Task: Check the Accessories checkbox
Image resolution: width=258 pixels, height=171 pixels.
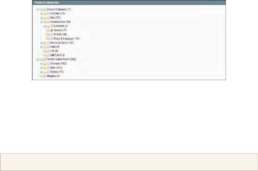Action: (x=48, y=22)
